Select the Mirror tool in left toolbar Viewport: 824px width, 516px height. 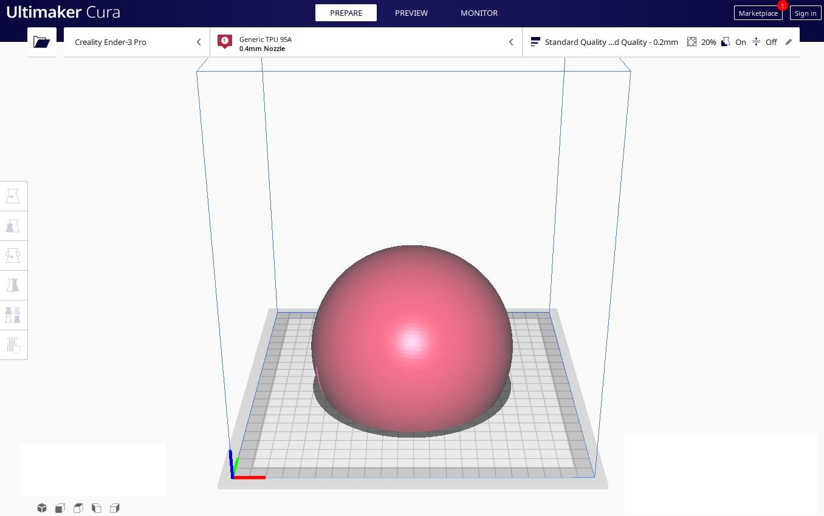(13, 285)
